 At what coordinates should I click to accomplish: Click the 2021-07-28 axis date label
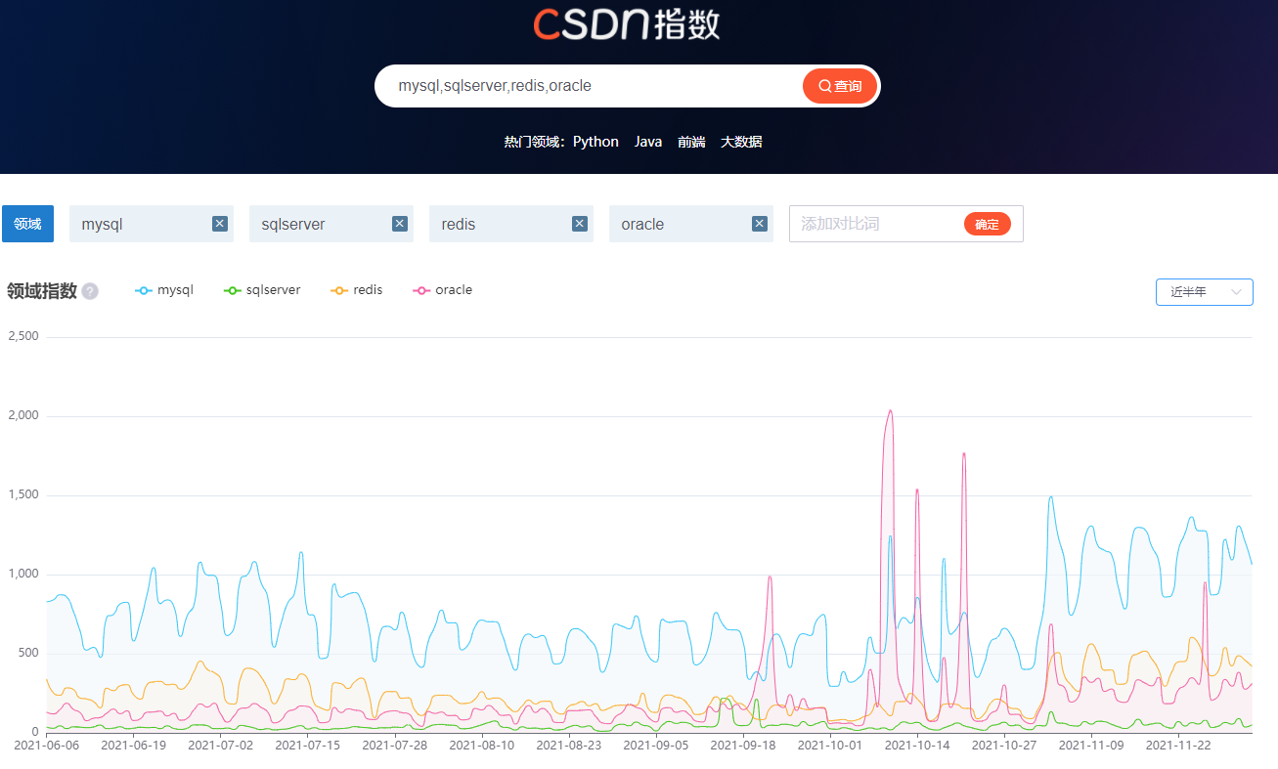[395, 745]
